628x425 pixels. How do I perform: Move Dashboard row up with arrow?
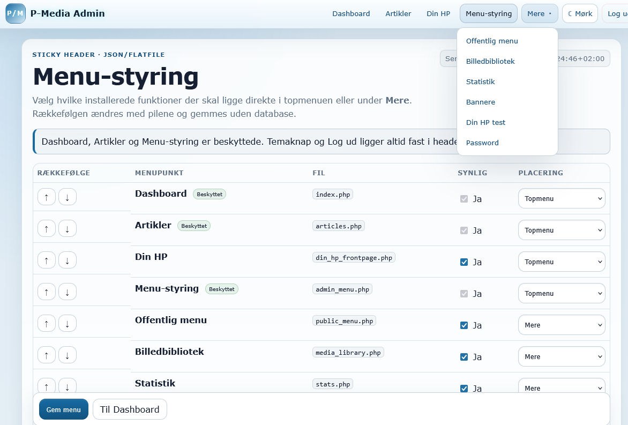[47, 197]
